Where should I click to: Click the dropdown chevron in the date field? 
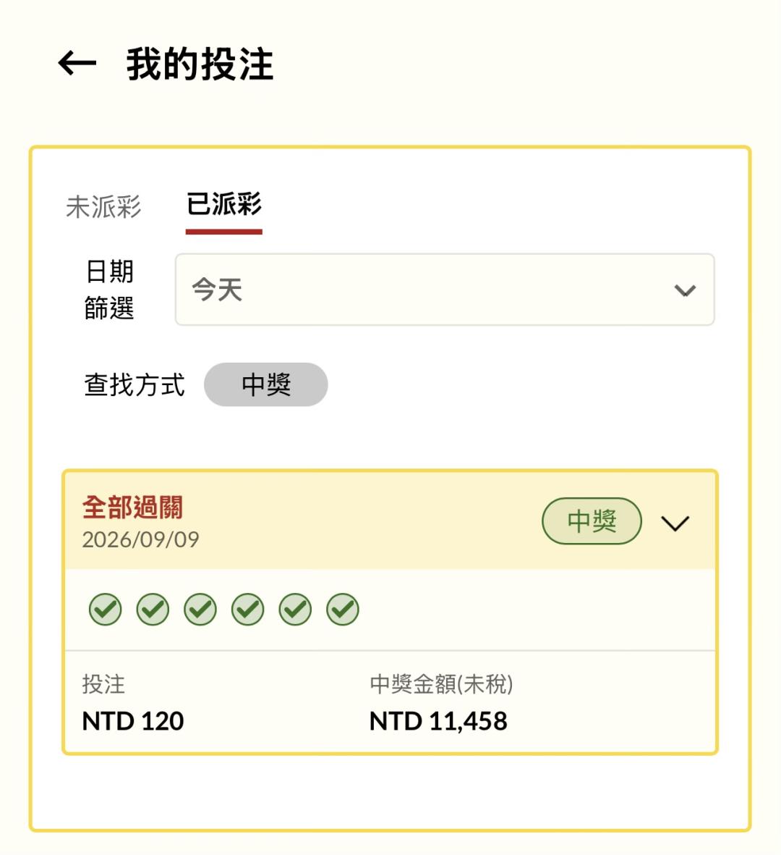click(x=685, y=290)
